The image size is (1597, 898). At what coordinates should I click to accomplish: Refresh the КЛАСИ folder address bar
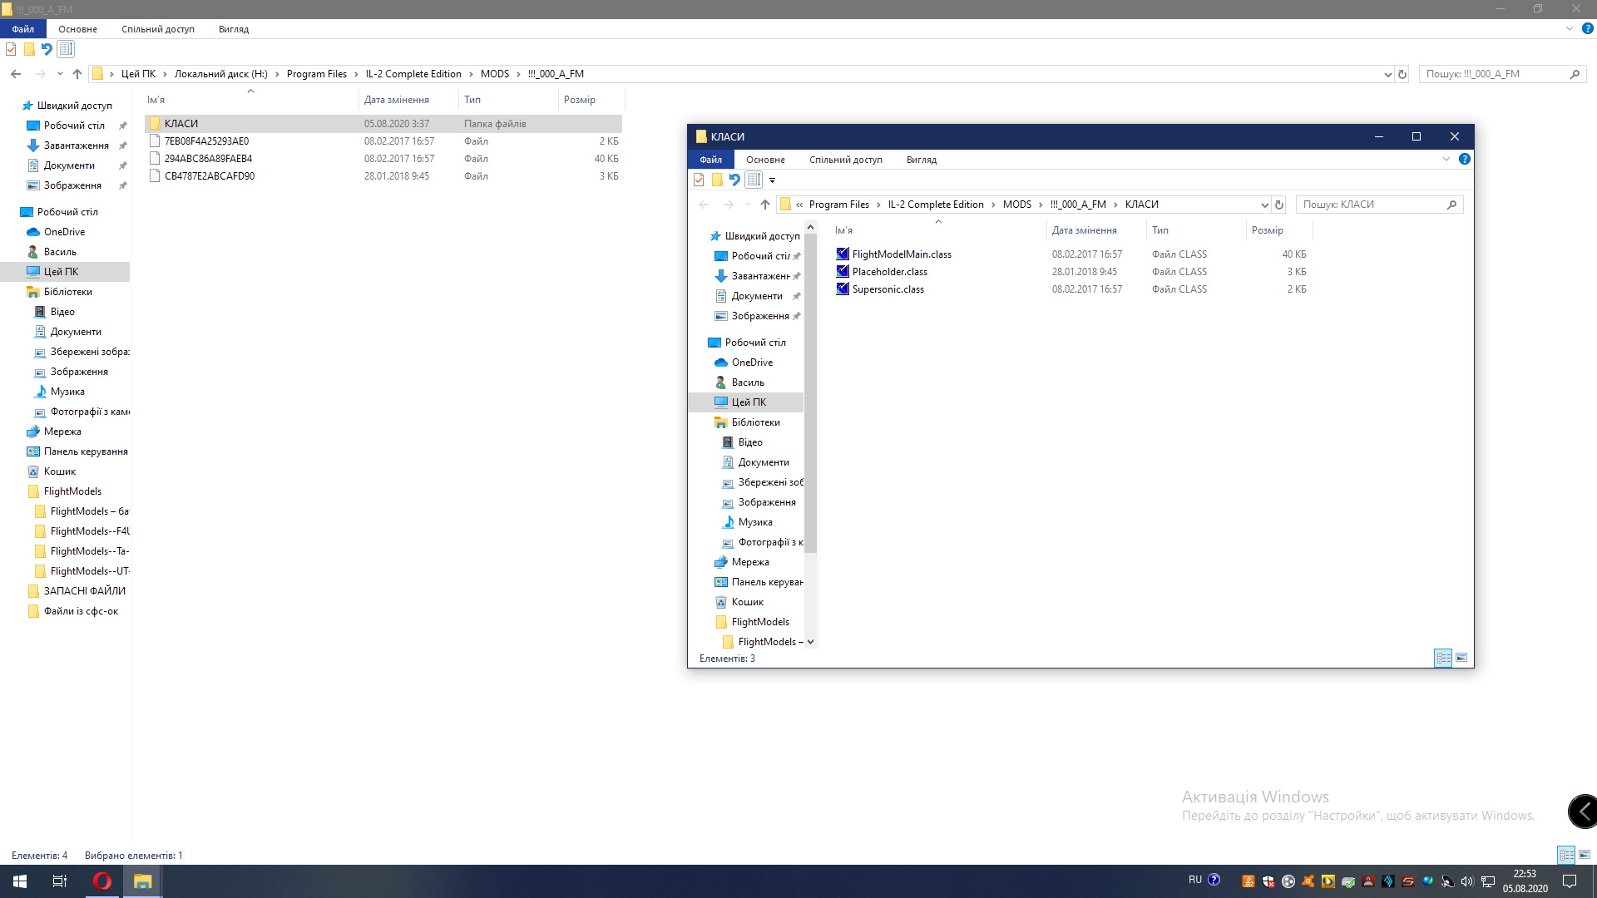click(1279, 205)
